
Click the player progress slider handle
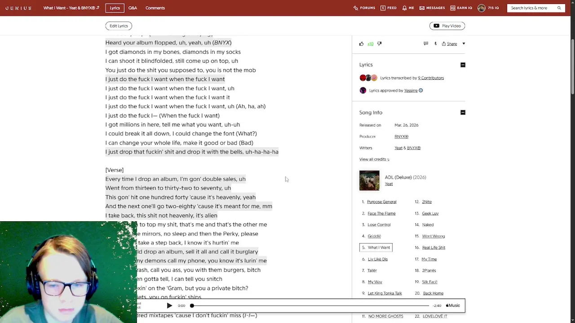pos(192,306)
